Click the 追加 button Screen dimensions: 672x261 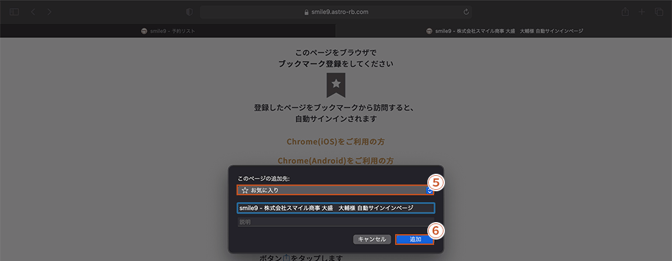[x=415, y=239]
